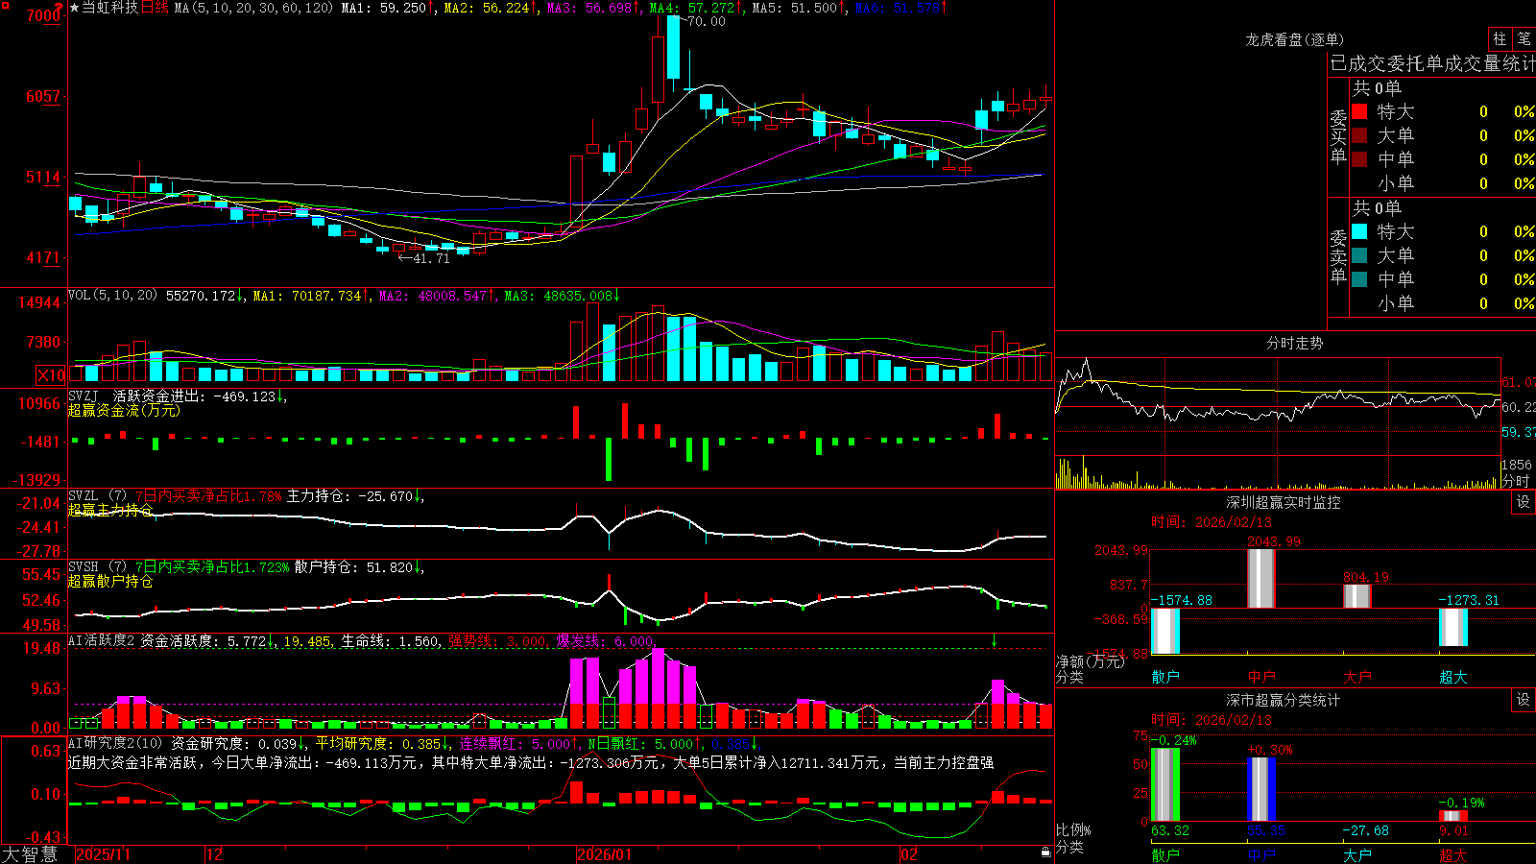Click the small red square icon at top-left corner

[x=4, y=4]
